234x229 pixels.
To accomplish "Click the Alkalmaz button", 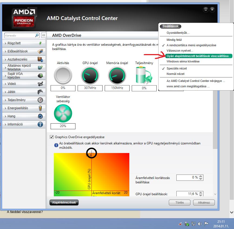I will [x=204, y=203].
